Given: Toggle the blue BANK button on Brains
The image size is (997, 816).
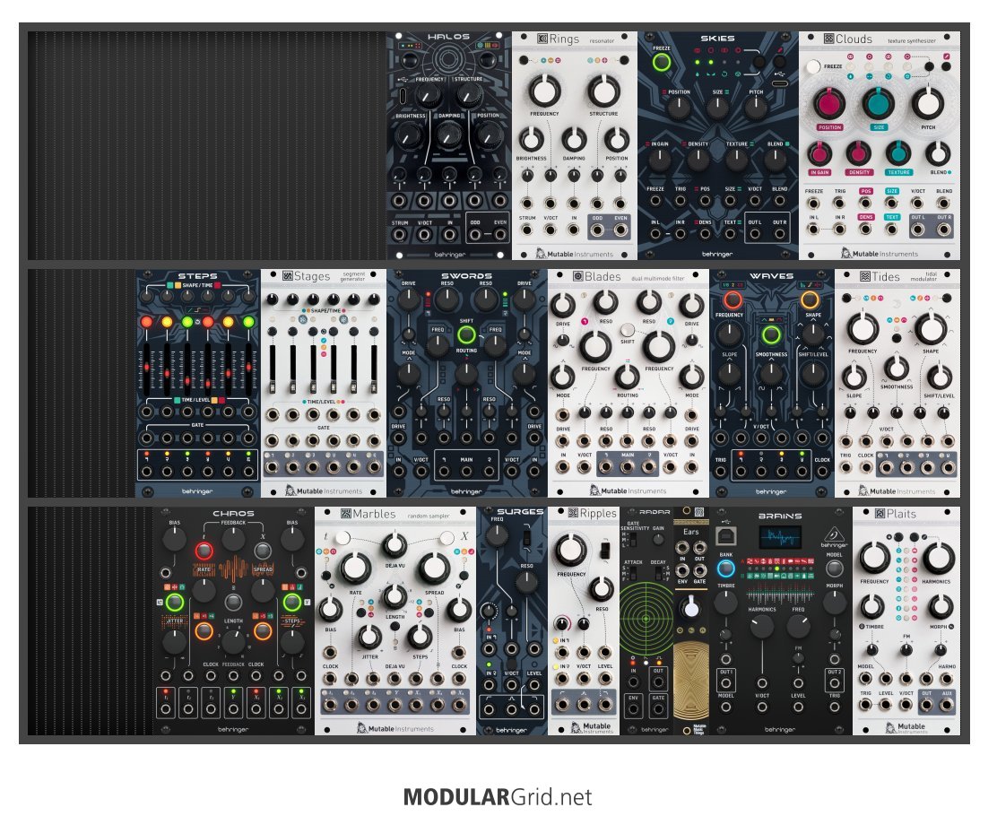Looking at the screenshot, I should tap(725, 568).
